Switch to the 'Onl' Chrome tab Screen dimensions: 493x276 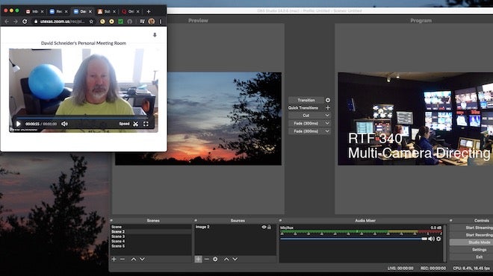click(130, 11)
